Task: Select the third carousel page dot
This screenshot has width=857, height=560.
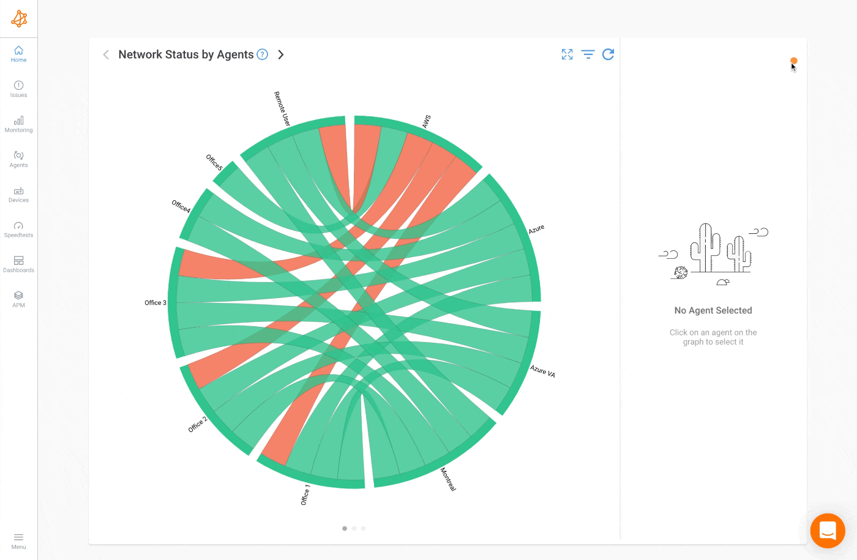Action: 364,528
